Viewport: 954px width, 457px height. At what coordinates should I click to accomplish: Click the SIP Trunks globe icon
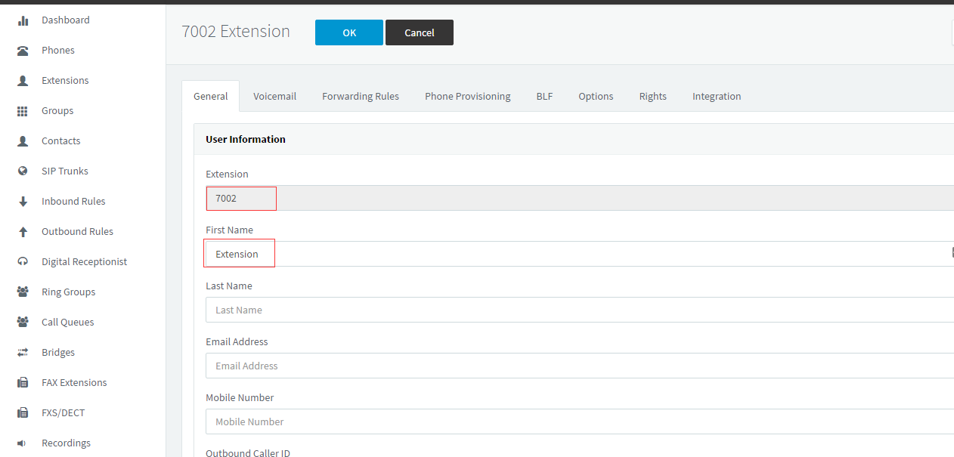pyautogui.click(x=23, y=171)
